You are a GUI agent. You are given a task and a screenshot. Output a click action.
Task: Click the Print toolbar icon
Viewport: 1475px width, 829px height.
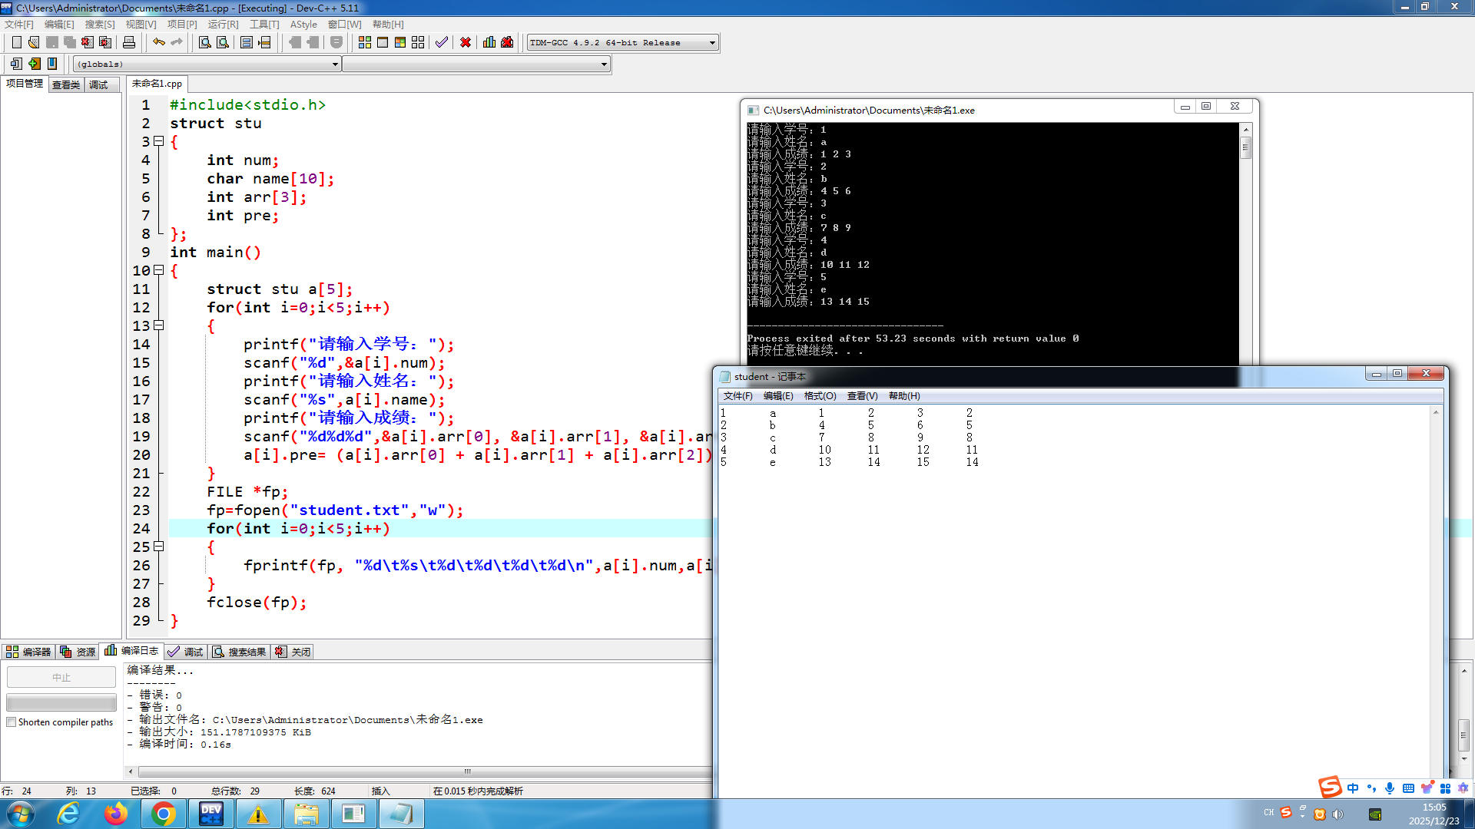pyautogui.click(x=129, y=42)
